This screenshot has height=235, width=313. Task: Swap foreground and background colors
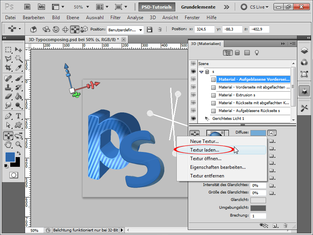[18, 153]
